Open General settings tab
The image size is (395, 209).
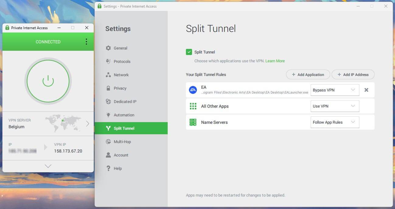click(x=131, y=48)
